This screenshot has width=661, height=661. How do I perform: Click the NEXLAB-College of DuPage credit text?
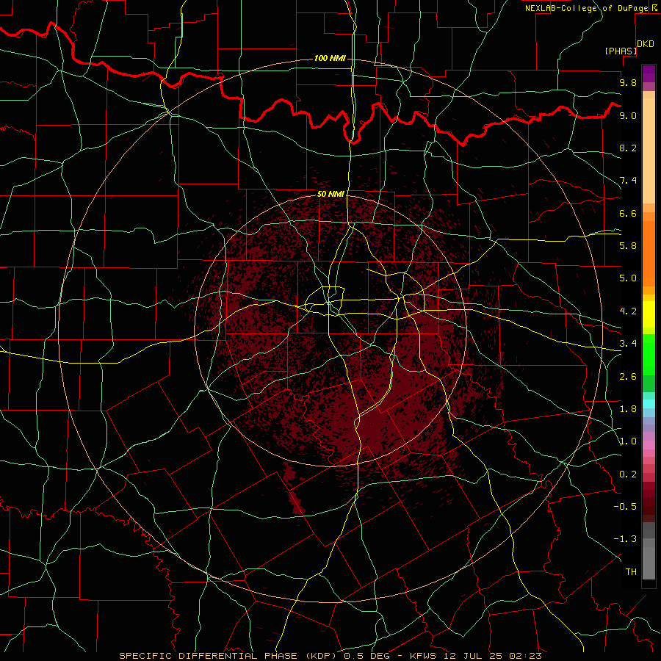point(586,8)
